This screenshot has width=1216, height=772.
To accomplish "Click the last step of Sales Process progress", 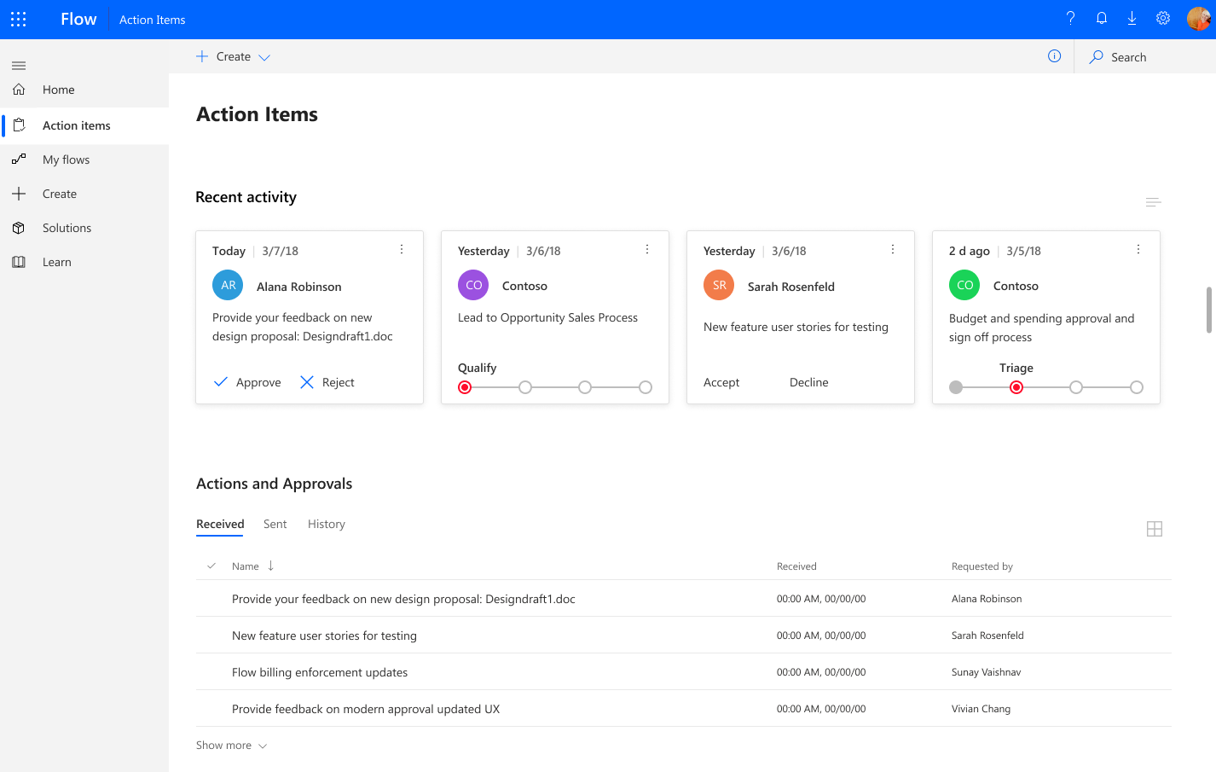I will coord(646,387).
